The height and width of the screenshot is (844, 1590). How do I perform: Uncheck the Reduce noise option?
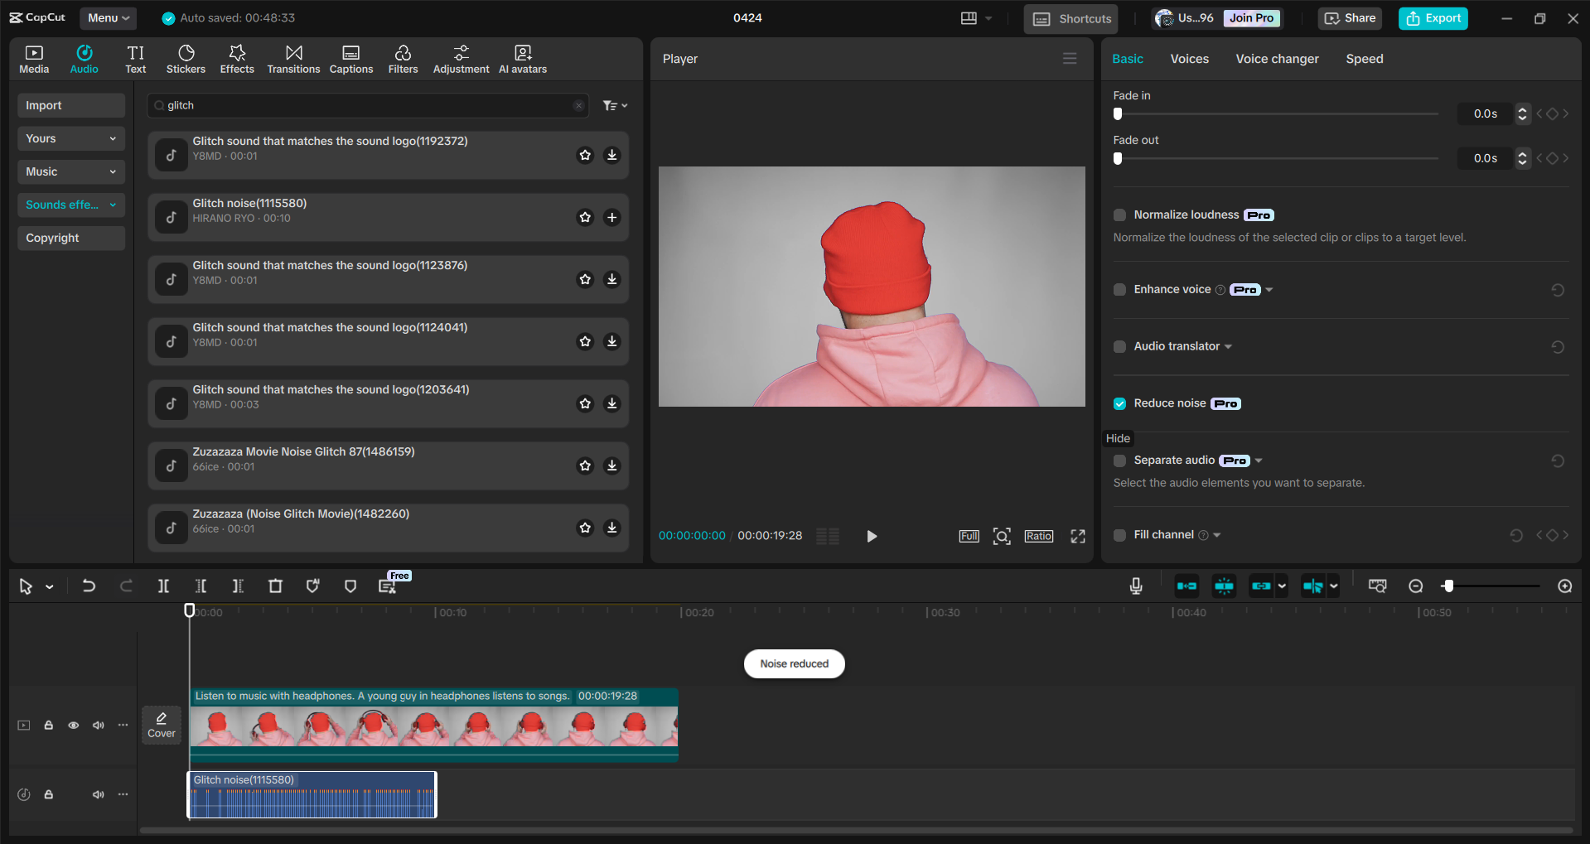(x=1119, y=403)
